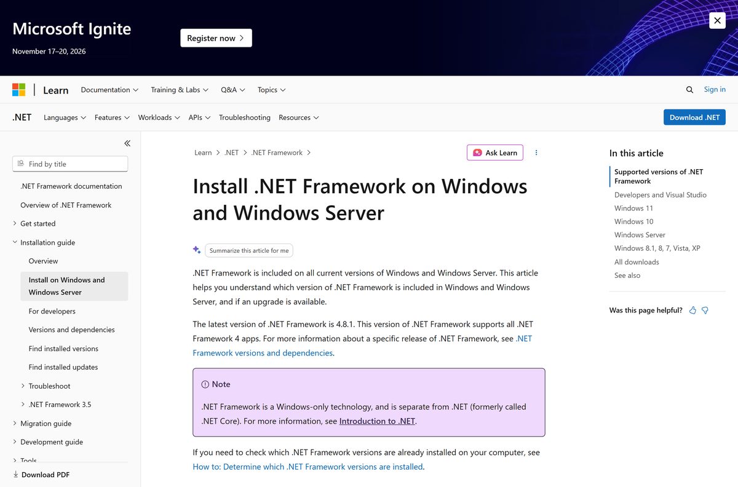This screenshot has width=738, height=487.
Task: Click Register now button
Action: 216,38
